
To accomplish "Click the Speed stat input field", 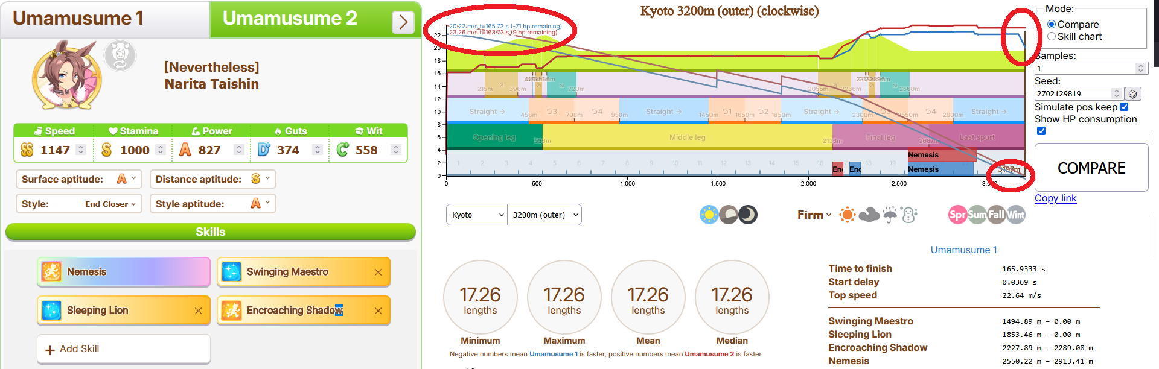I will click(x=55, y=150).
